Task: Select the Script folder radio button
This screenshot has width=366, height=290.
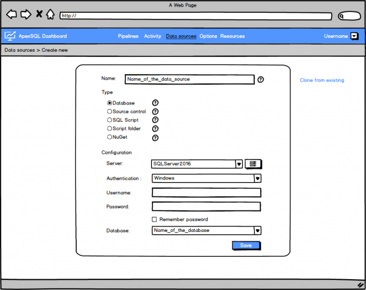Action: coord(110,129)
